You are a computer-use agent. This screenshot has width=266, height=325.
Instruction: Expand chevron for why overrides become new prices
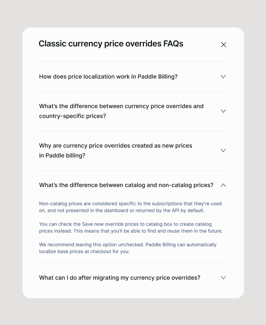click(223, 151)
